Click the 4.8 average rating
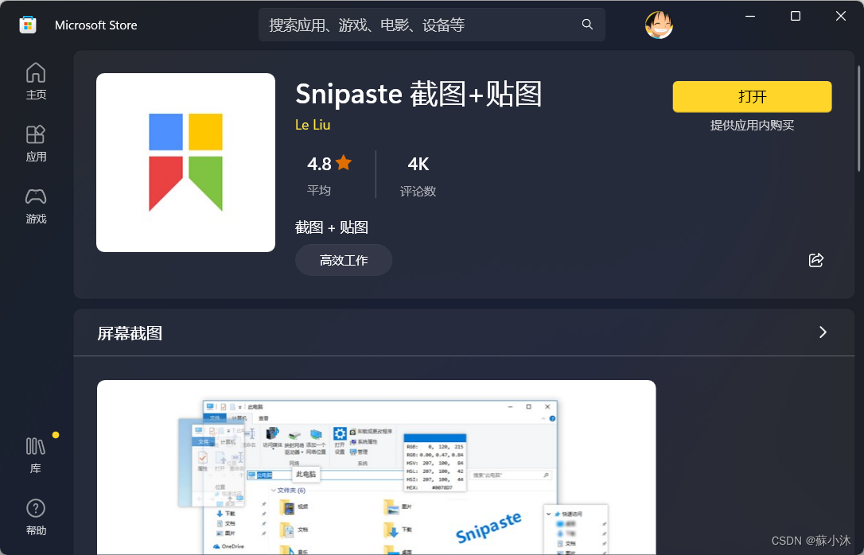 pyautogui.click(x=329, y=175)
